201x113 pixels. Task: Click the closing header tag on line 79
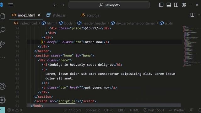coord(43,51)
